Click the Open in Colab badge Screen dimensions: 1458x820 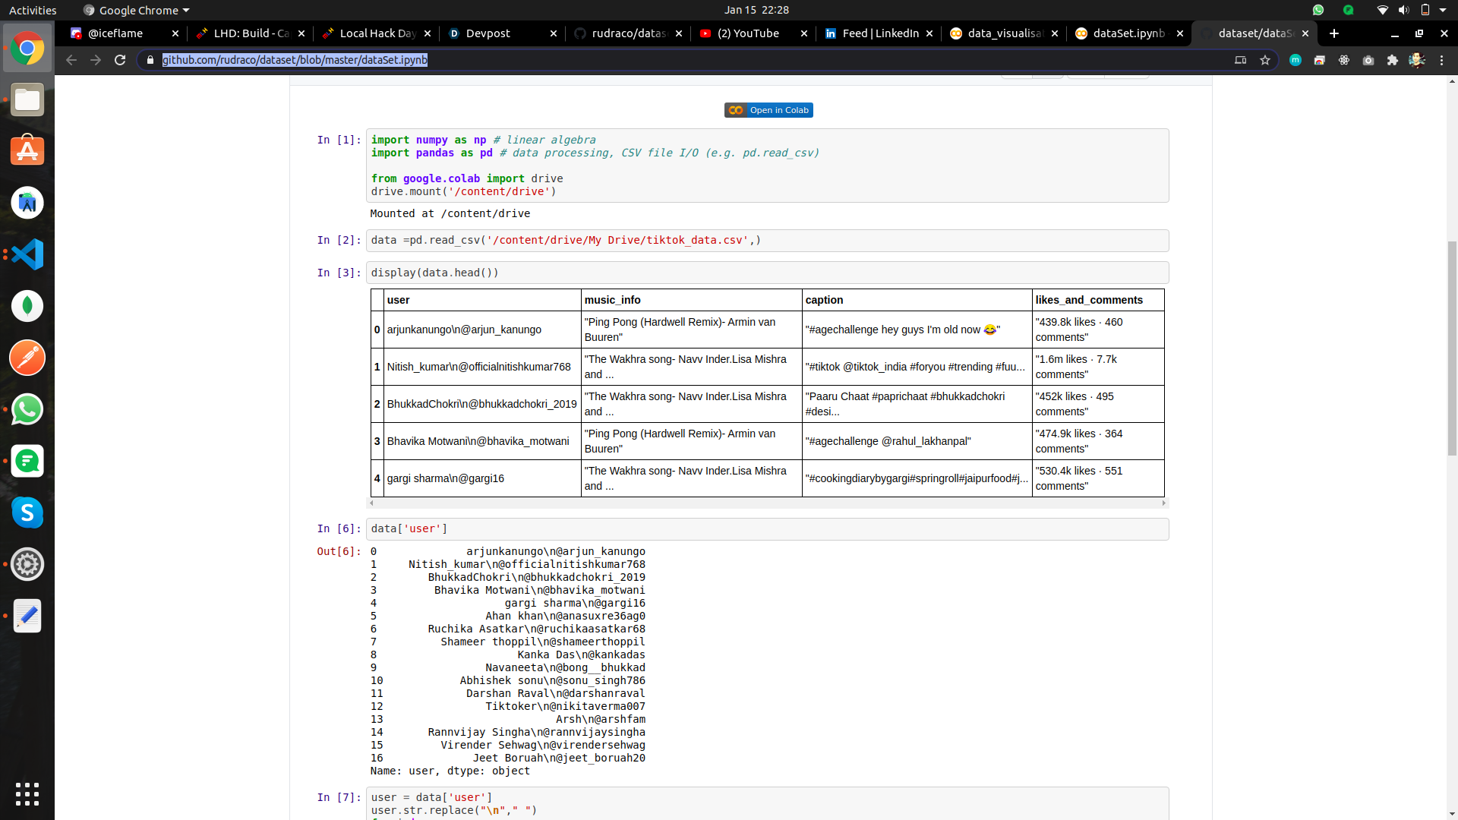(x=768, y=110)
